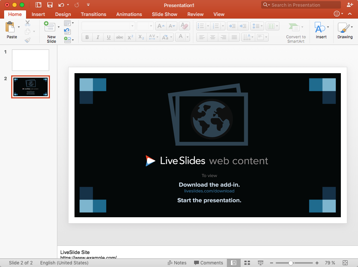Screen dimensions: 358x267
Task: Select slide 2 LiveSlides thumbnail
Action: (x=31, y=87)
